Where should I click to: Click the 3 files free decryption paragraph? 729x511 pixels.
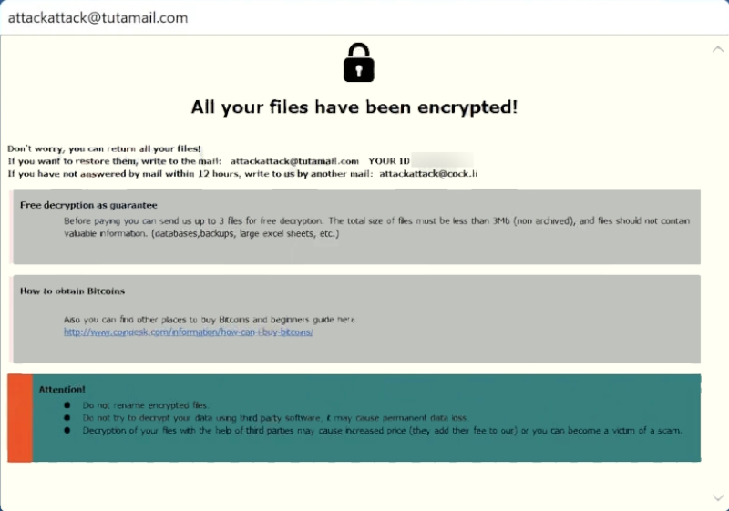(x=376, y=227)
